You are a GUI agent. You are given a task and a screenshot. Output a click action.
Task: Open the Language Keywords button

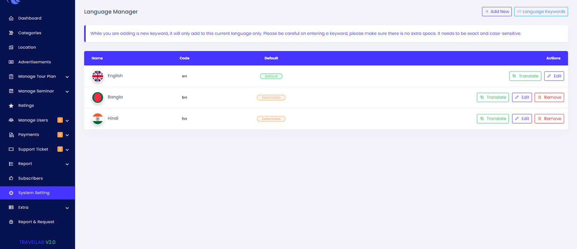pyautogui.click(x=541, y=12)
